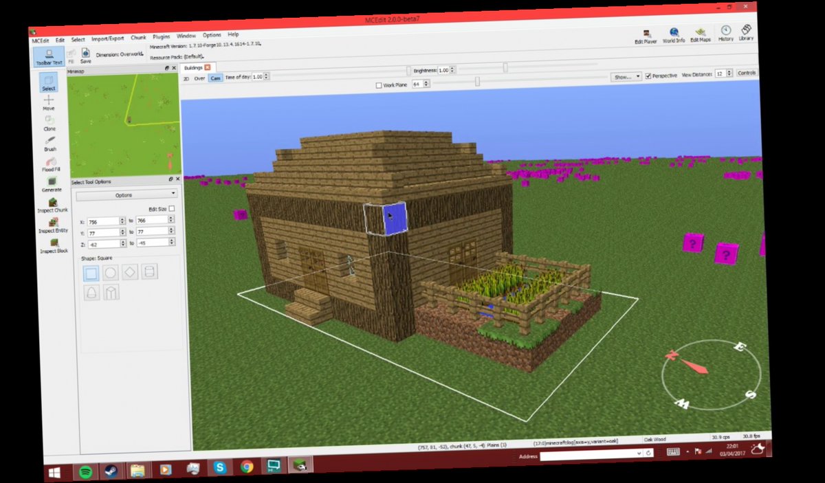Open the Options dropdown in Select Tool Options
Screen dimensions: 825x483
click(125, 194)
